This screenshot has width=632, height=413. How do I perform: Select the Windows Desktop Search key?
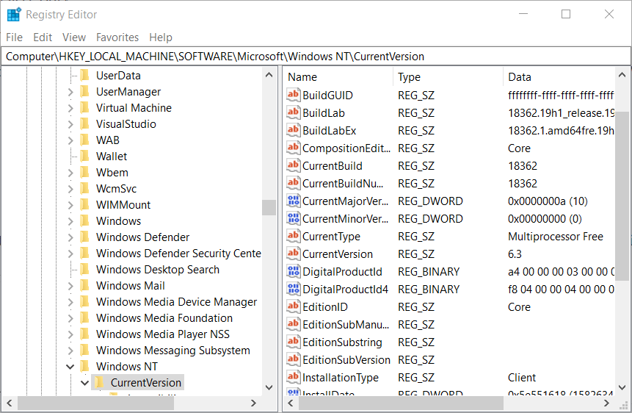click(x=158, y=269)
